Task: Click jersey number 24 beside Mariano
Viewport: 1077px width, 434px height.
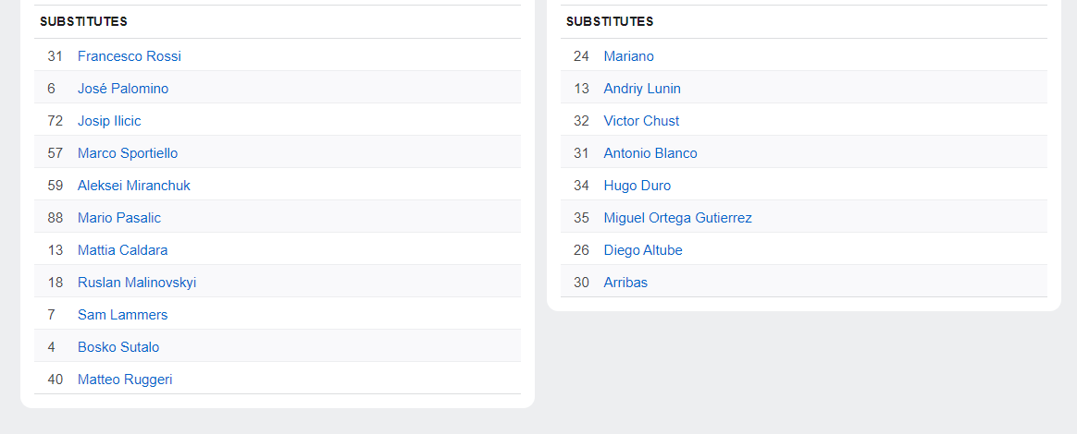Action: tap(581, 56)
